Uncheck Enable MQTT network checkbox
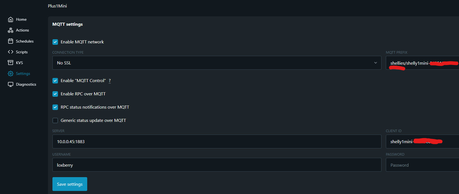This screenshot has height=194, width=459. click(55, 42)
